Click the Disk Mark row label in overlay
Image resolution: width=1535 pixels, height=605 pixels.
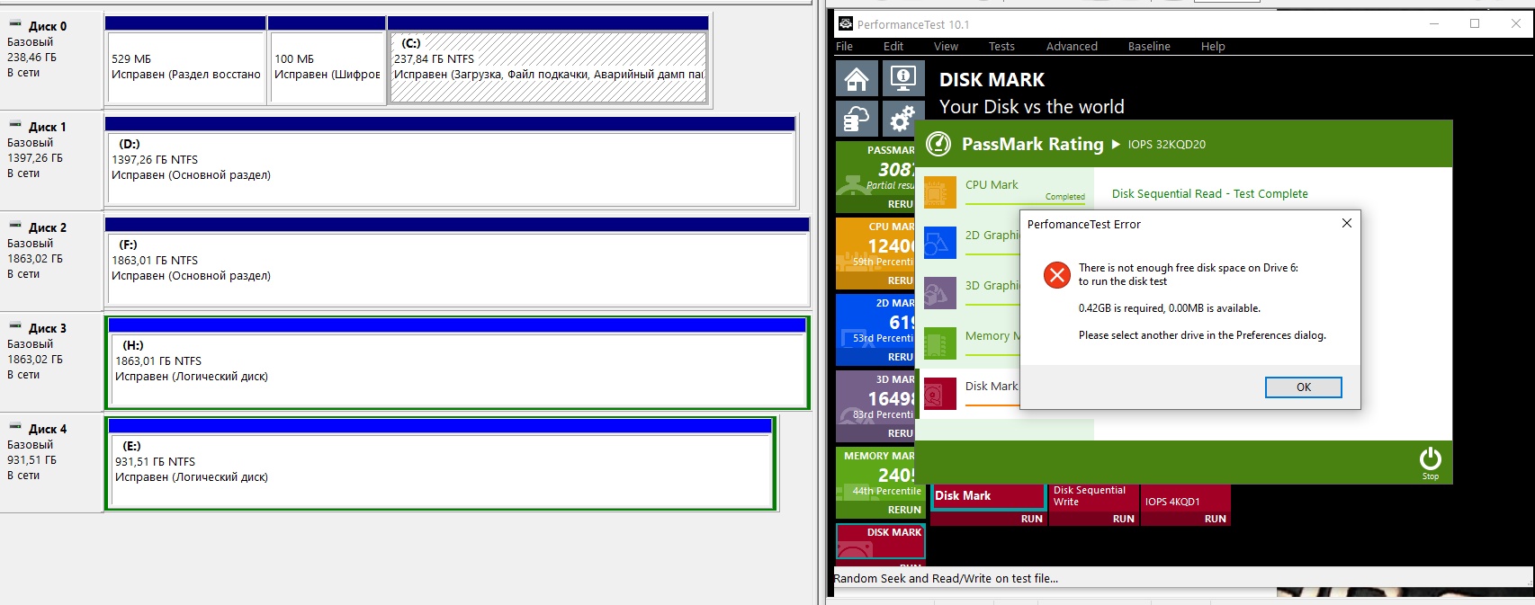click(x=992, y=386)
